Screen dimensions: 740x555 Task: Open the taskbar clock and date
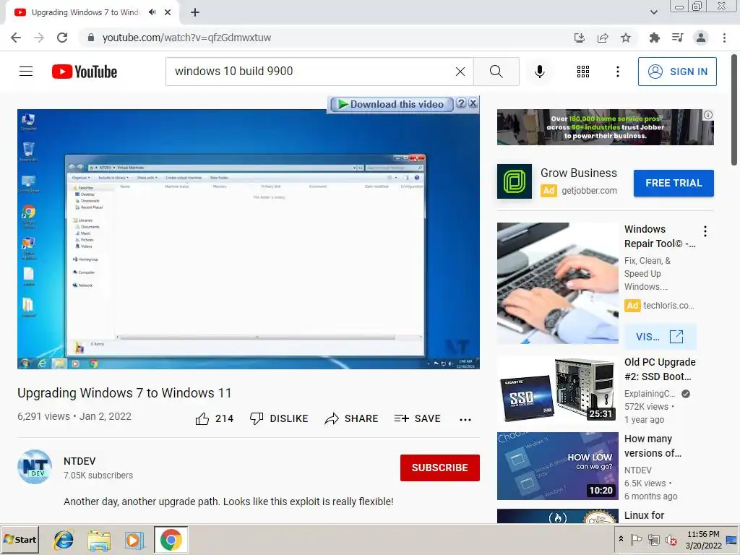pyautogui.click(x=703, y=539)
